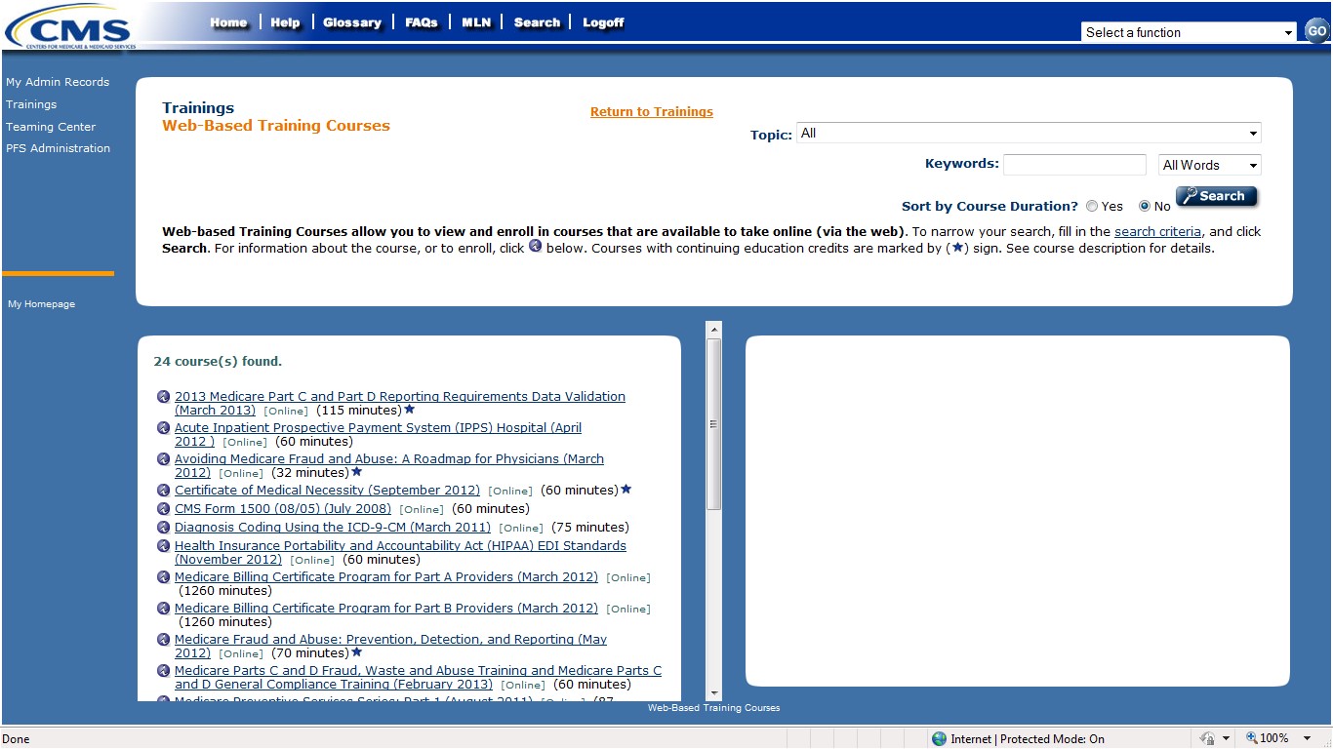Open info icon for Certificate of Medical Necessity
The height and width of the screenshot is (749, 1333).
pyautogui.click(x=163, y=491)
